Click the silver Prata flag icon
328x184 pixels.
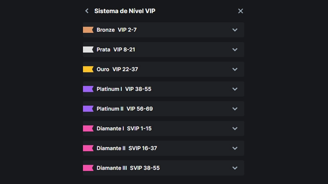point(88,49)
